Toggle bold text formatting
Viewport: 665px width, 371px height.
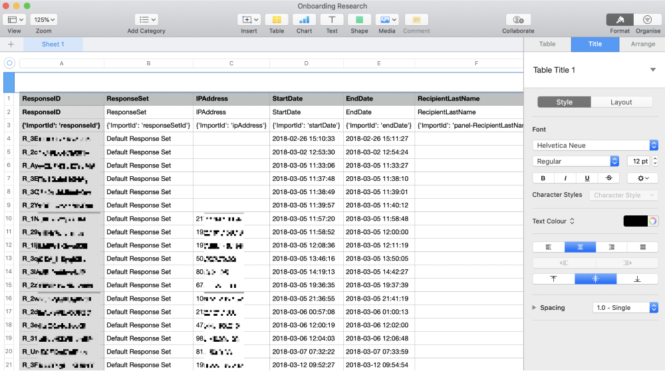(543, 178)
